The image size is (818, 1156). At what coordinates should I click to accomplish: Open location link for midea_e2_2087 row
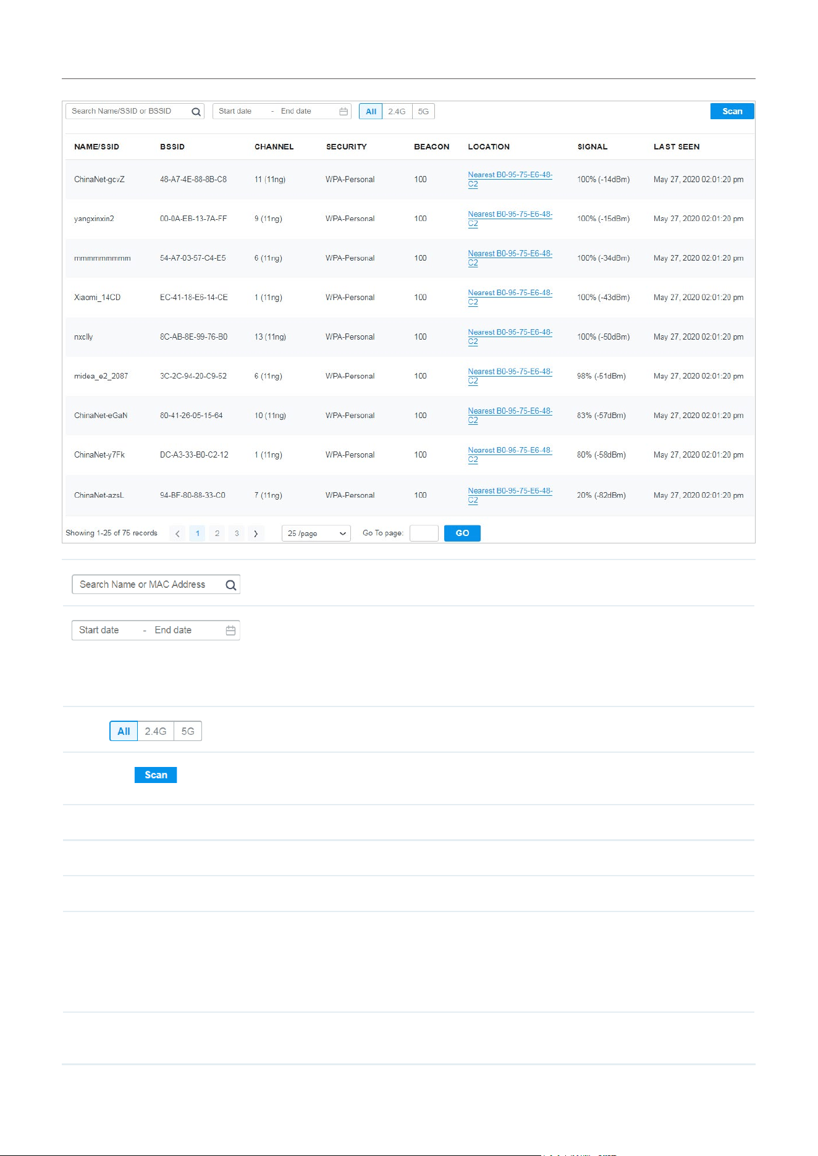click(510, 376)
